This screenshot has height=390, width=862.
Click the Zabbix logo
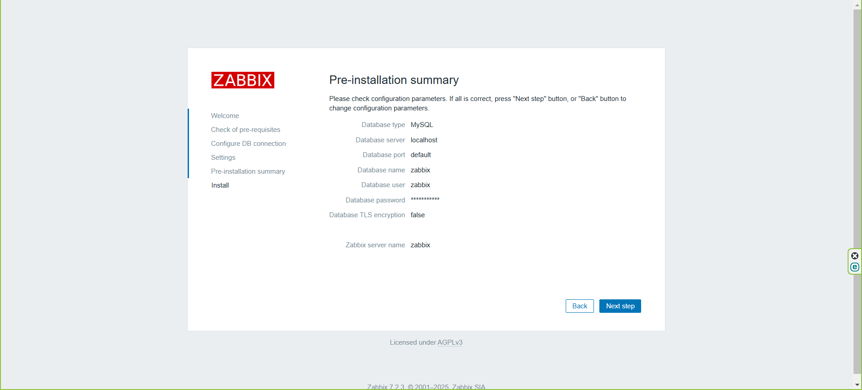(243, 80)
